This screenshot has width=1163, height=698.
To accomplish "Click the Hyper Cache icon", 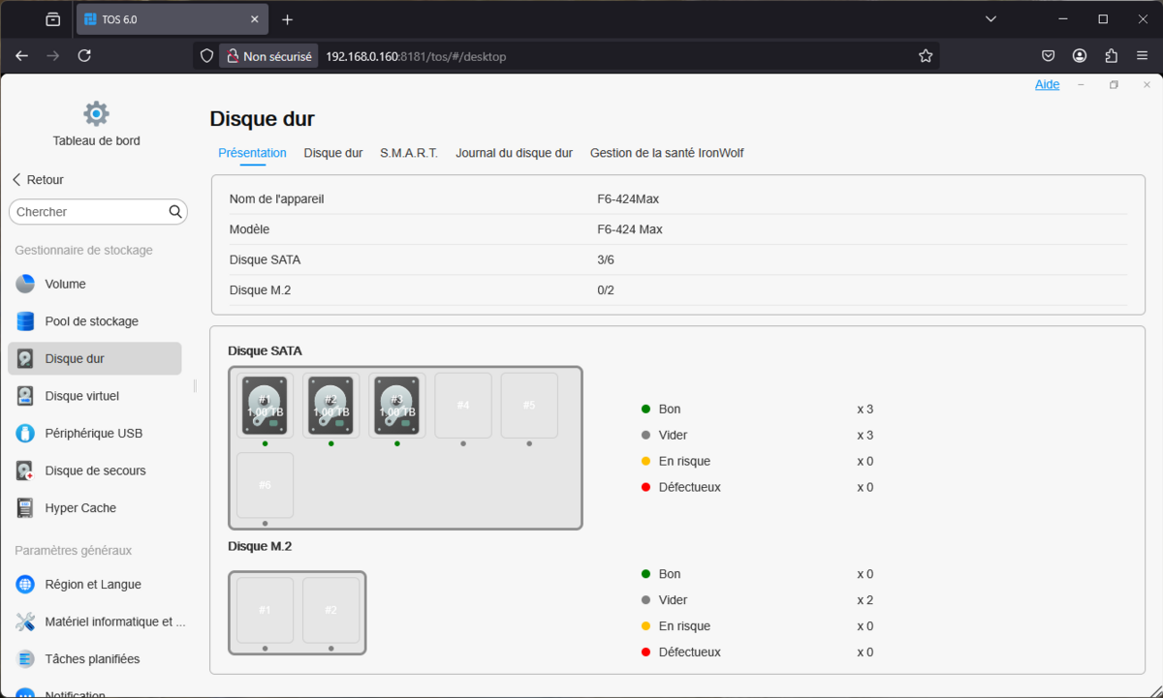I will click(25, 507).
